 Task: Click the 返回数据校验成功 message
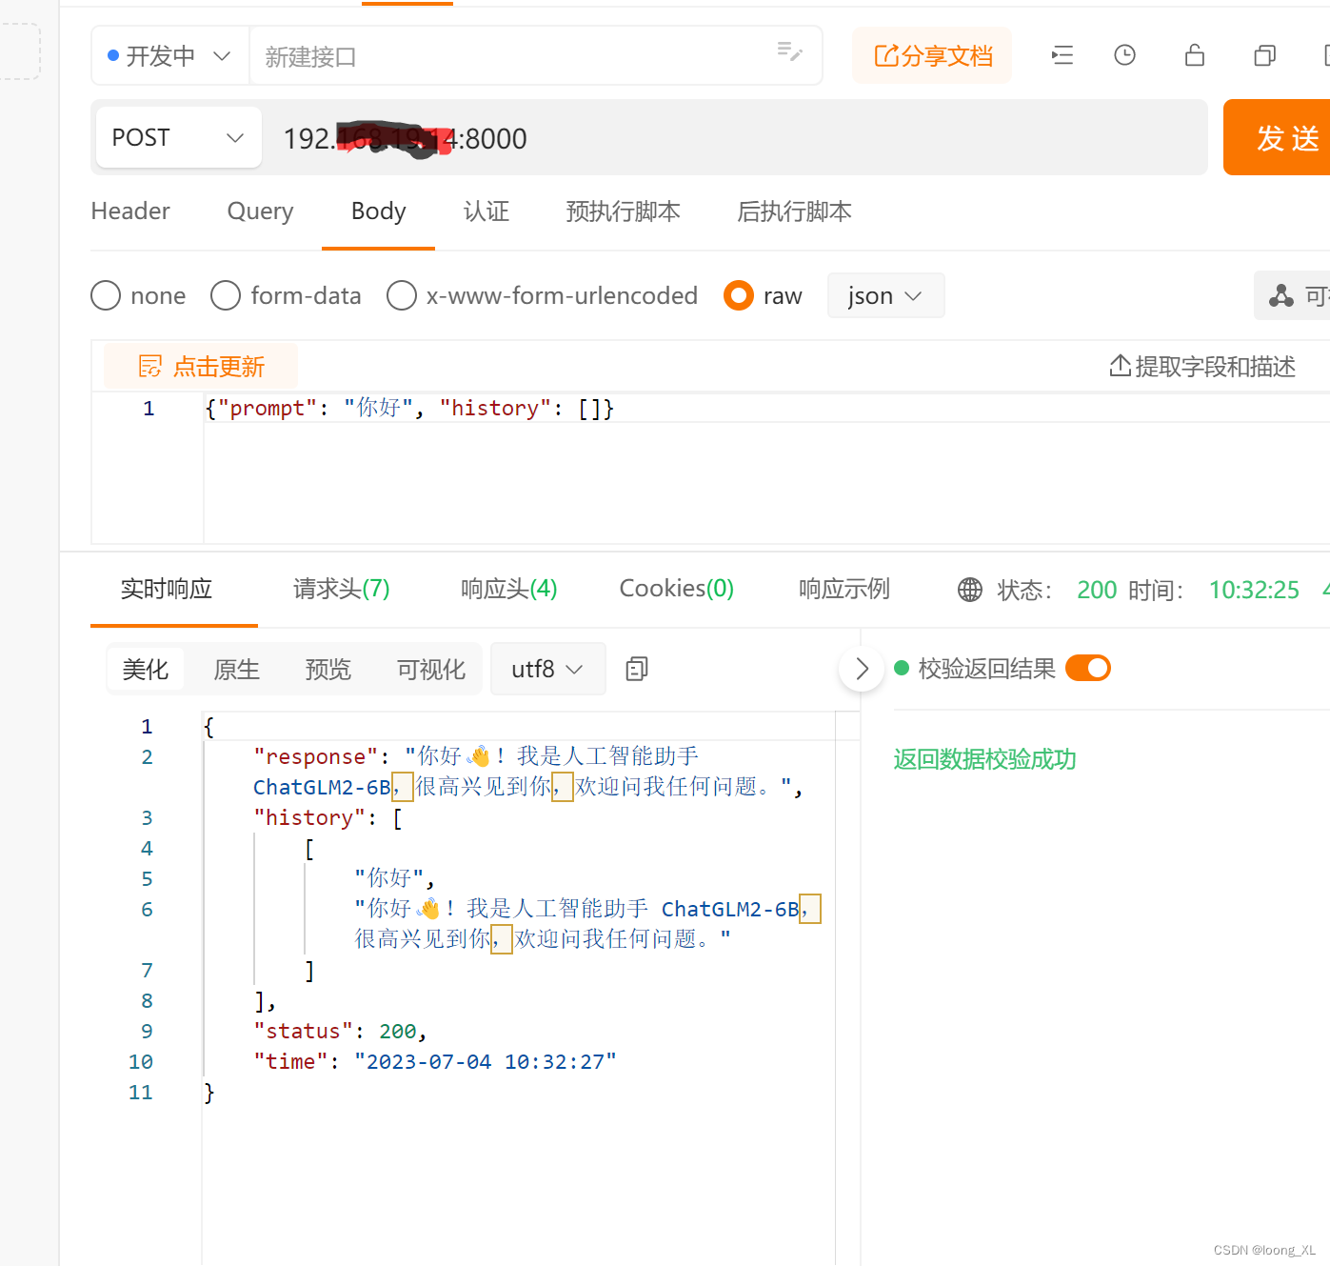click(984, 759)
